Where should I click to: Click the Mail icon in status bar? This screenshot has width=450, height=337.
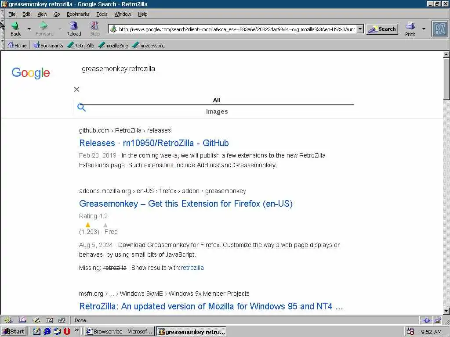(x=22, y=320)
